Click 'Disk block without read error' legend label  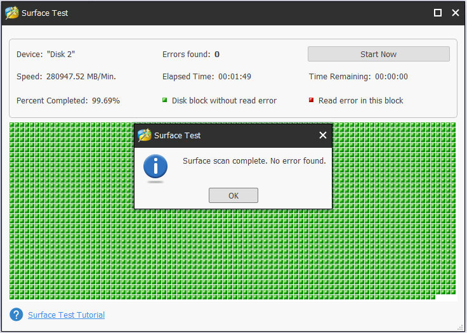click(224, 101)
